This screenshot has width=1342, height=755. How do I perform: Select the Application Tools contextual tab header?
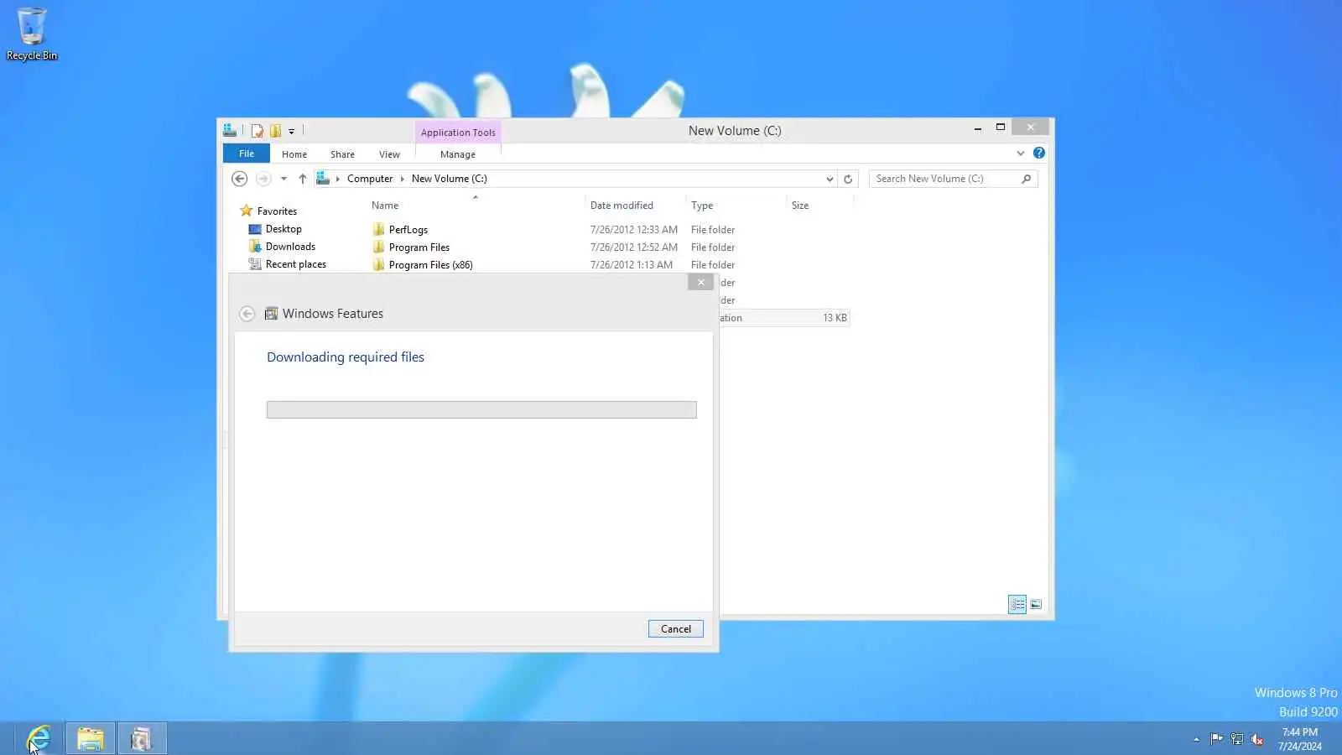(x=458, y=133)
